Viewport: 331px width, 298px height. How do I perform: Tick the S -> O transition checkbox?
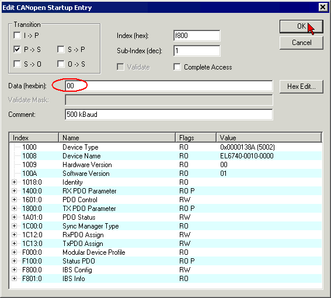click(x=17, y=64)
